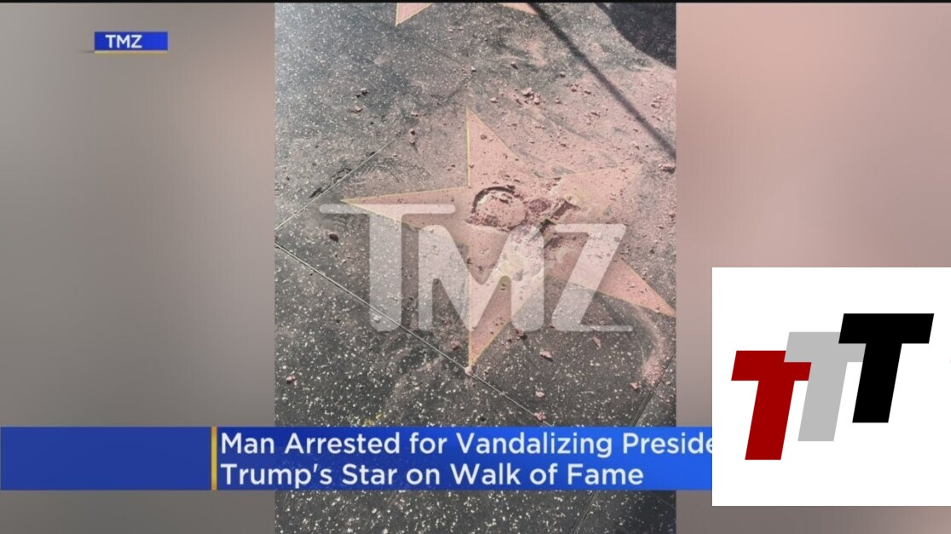
Task: Click the black T in the logo
Action: pyautogui.click(x=886, y=368)
